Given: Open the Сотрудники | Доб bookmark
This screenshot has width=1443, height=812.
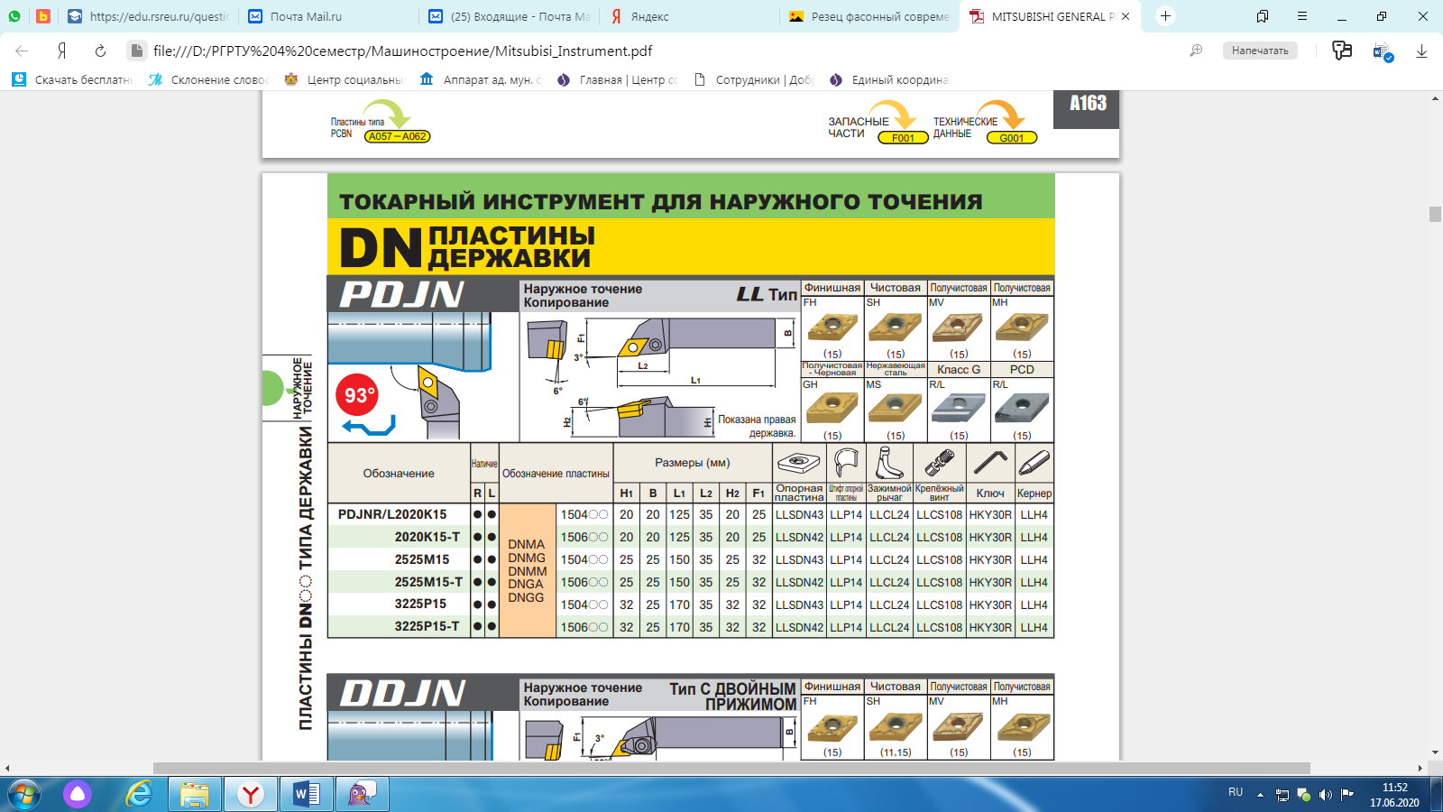Looking at the screenshot, I should pyautogui.click(x=753, y=79).
